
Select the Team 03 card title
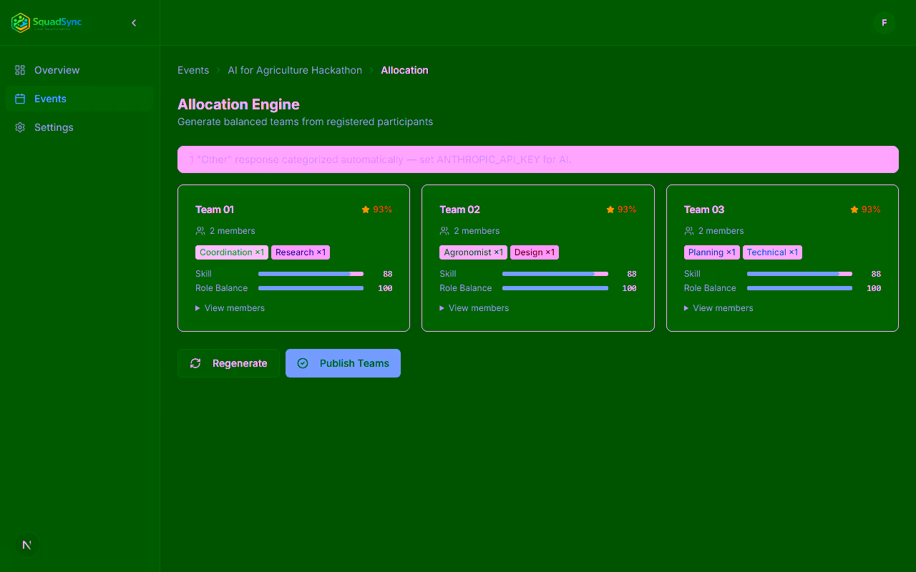coord(704,209)
